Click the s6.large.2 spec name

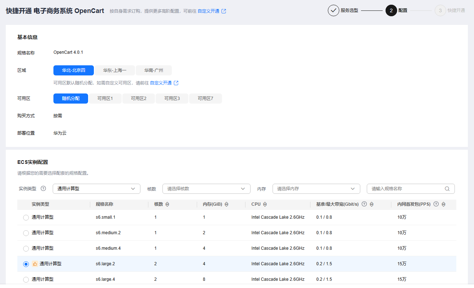coord(105,264)
